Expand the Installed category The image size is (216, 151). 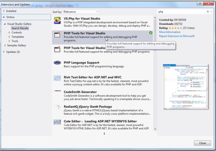pos(4,11)
